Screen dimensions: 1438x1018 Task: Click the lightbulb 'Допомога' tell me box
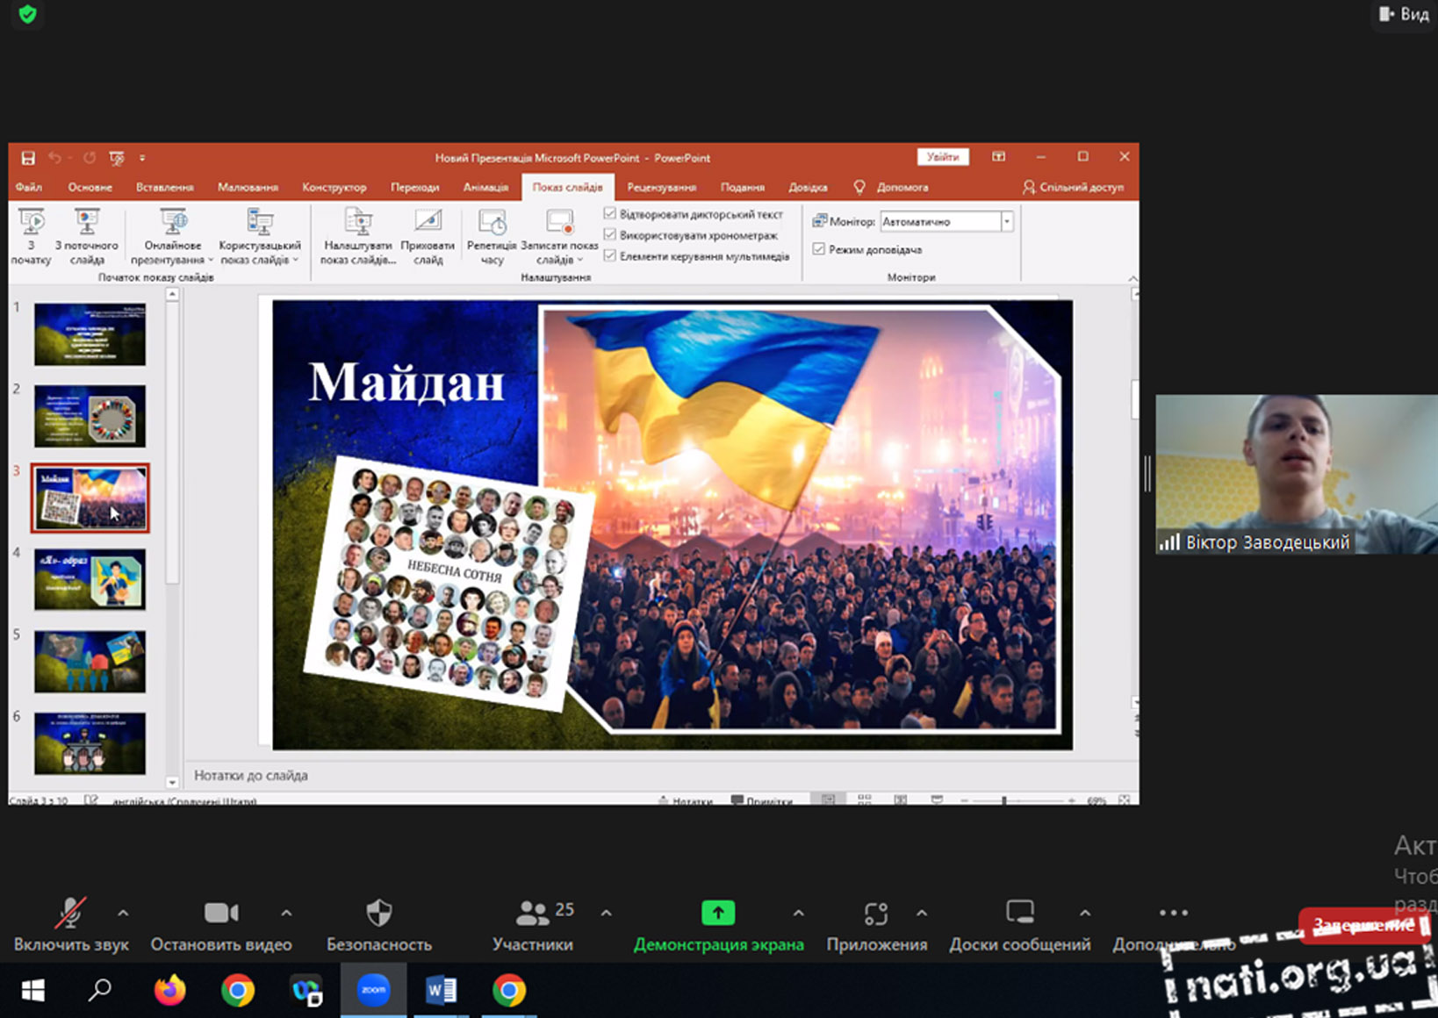coord(891,187)
